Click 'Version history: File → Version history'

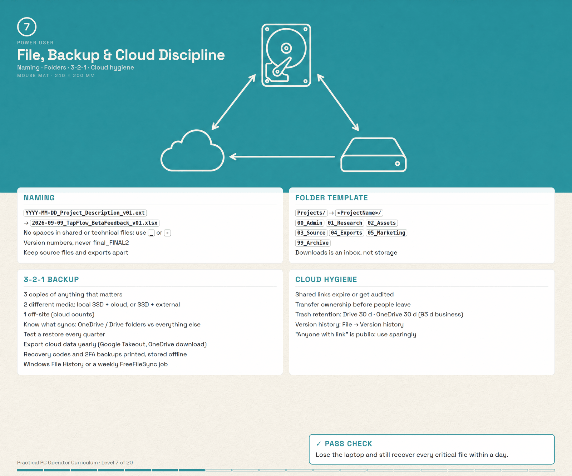click(x=349, y=325)
